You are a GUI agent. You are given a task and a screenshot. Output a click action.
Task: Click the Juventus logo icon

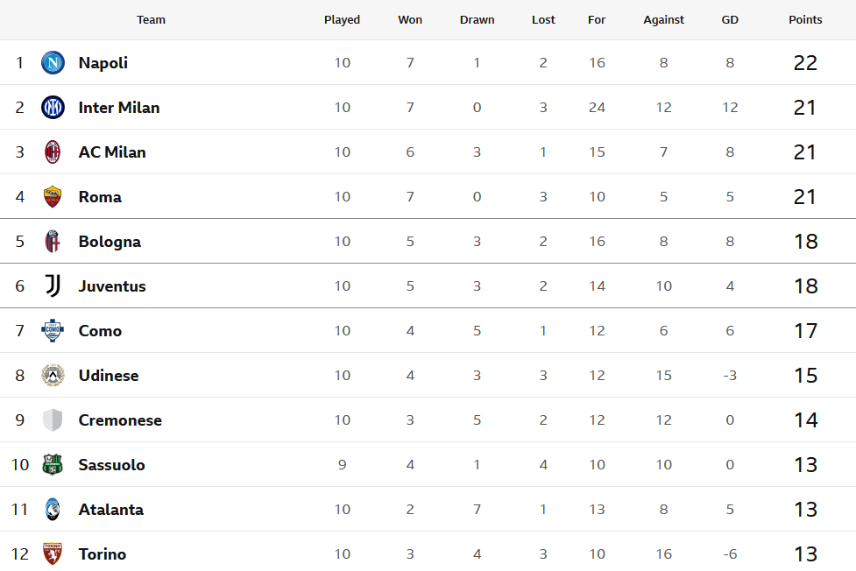pyautogui.click(x=53, y=286)
